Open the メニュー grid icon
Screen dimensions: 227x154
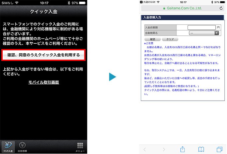(80, 146)
